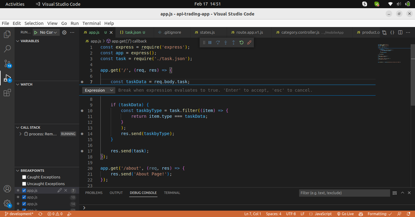Pause debugging from the debug toolbar
This screenshot has height=217, width=415.
click(210, 42)
